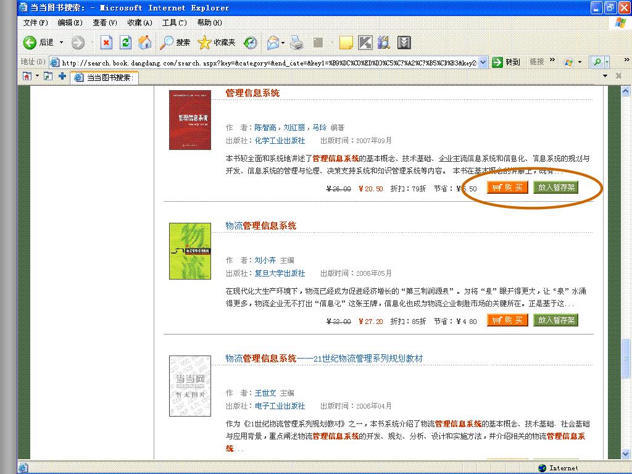Click the yellow note toolbar icon
The height and width of the screenshot is (474, 632).
click(346, 43)
